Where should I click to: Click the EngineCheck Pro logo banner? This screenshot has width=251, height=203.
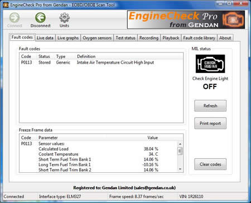[x=186, y=20]
